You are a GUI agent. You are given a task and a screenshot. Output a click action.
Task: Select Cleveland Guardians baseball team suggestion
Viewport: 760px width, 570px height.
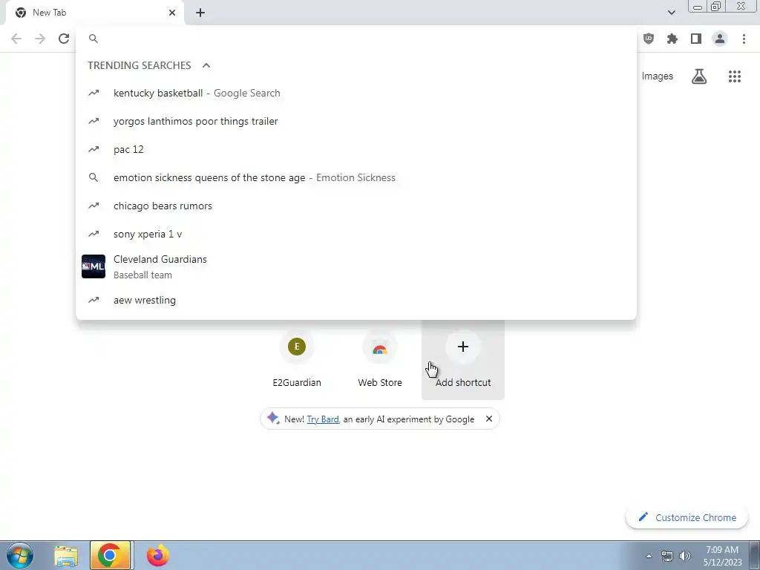[356, 266]
